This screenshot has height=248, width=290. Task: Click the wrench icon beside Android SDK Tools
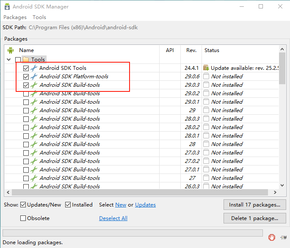click(34, 68)
